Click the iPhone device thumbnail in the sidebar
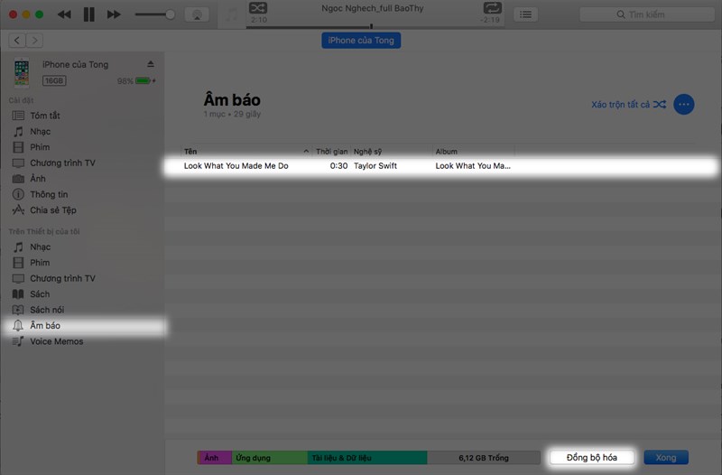The image size is (722, 475). [x=22, y=73]
